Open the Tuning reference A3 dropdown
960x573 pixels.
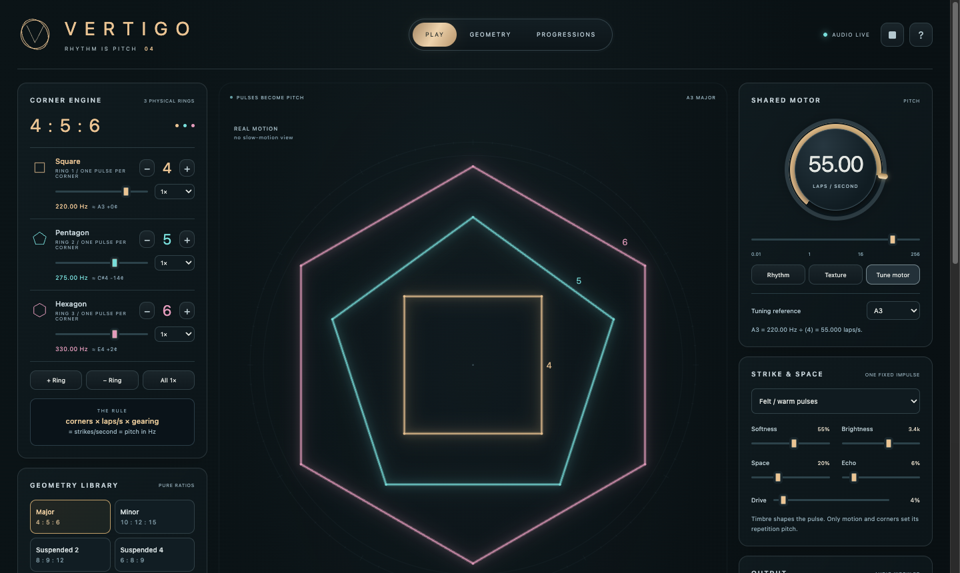[x=893, y=310]
